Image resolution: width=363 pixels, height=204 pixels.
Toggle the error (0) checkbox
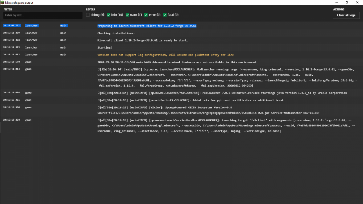click(146, 15)
